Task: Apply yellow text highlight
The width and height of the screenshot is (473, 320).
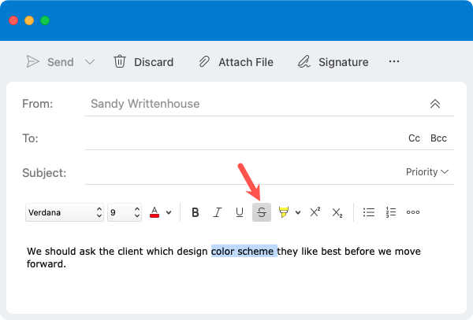Action: click(284, 212)
